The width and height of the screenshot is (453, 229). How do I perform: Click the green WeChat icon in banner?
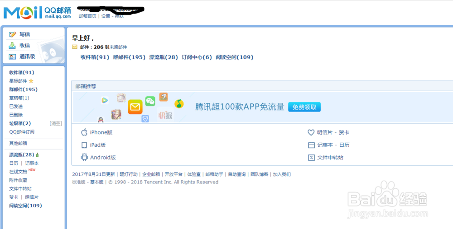(x=150, y=101)
